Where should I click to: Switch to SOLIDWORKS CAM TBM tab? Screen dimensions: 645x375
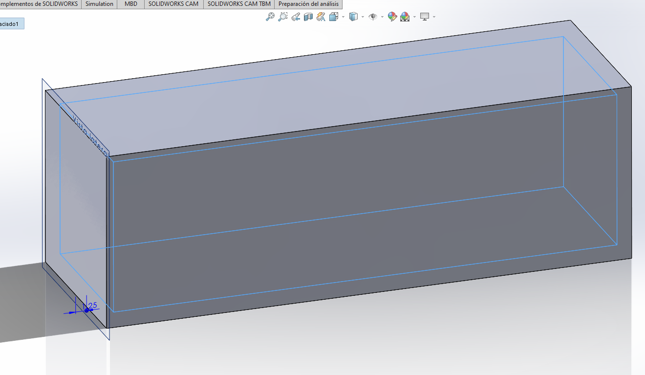click(239, 4)
